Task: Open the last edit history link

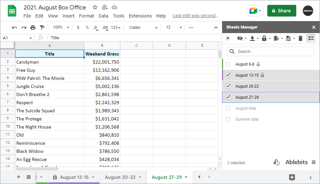Action: coord(195,16)
